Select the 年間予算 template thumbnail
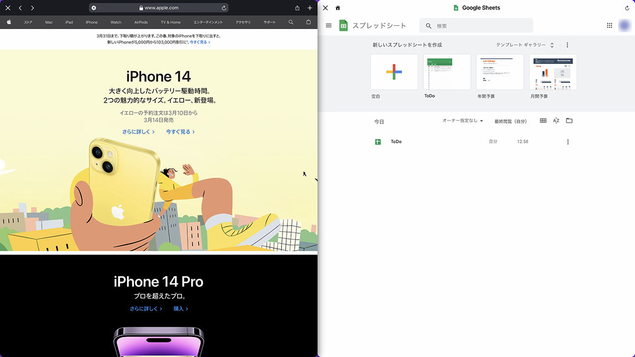This screenshot has height=357, width=635. pos(500,72)
